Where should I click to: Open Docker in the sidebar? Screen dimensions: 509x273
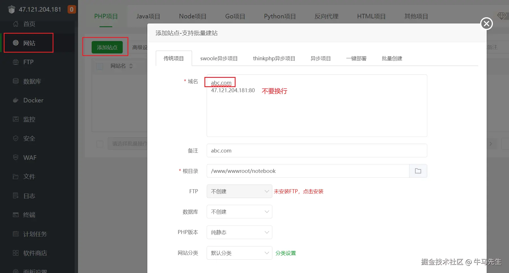(33, 100)
